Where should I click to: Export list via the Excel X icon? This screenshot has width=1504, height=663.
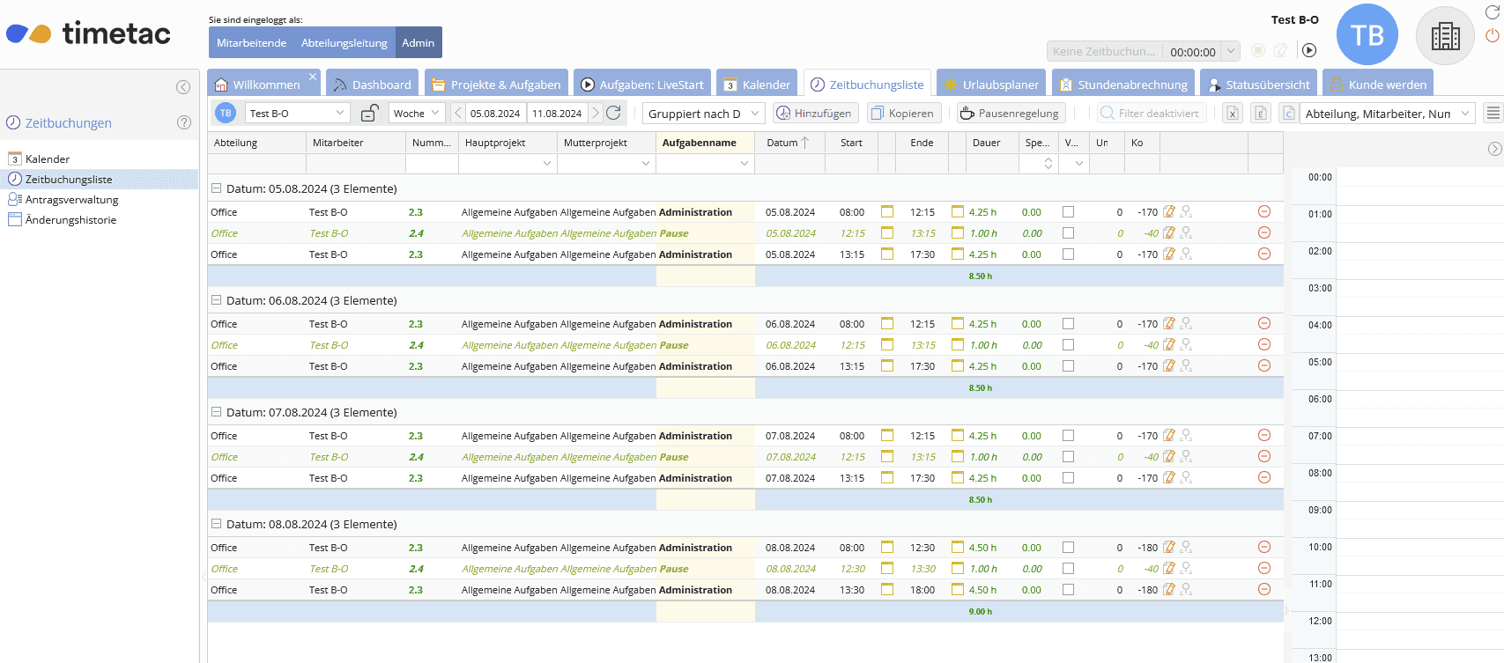[1233, 113]
